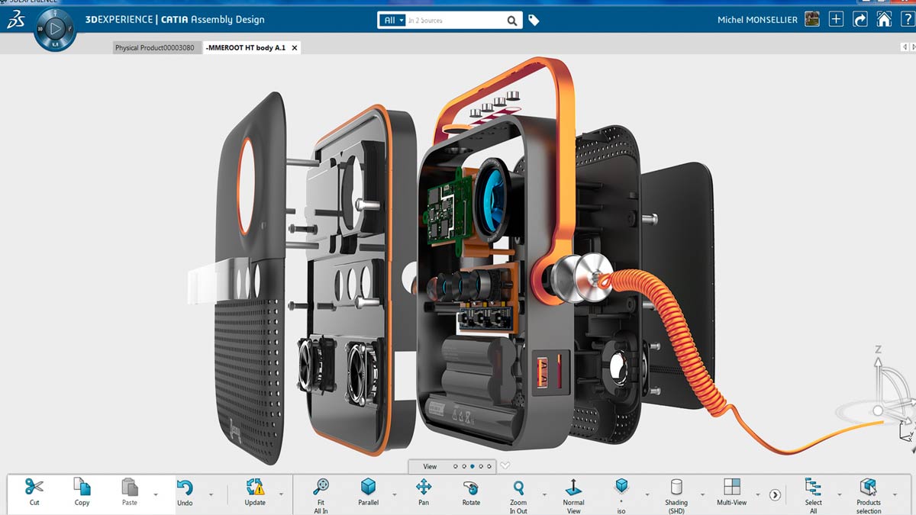Activate the Pan tool
Image resolution: width=916 pixels, height=515 pixels.
pos(424,487)
